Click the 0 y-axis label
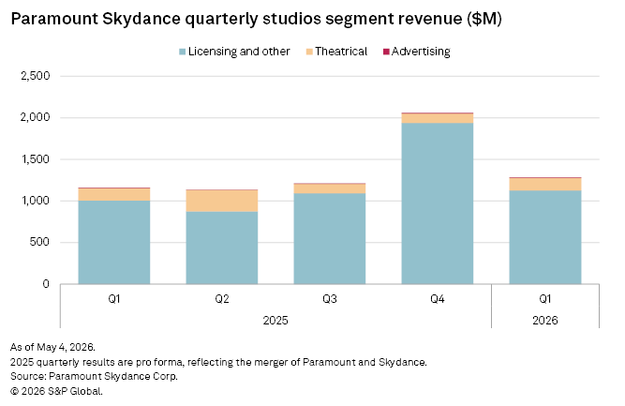Image resolution: width=625 pixels, height=406 pixels. click(46, 284)
